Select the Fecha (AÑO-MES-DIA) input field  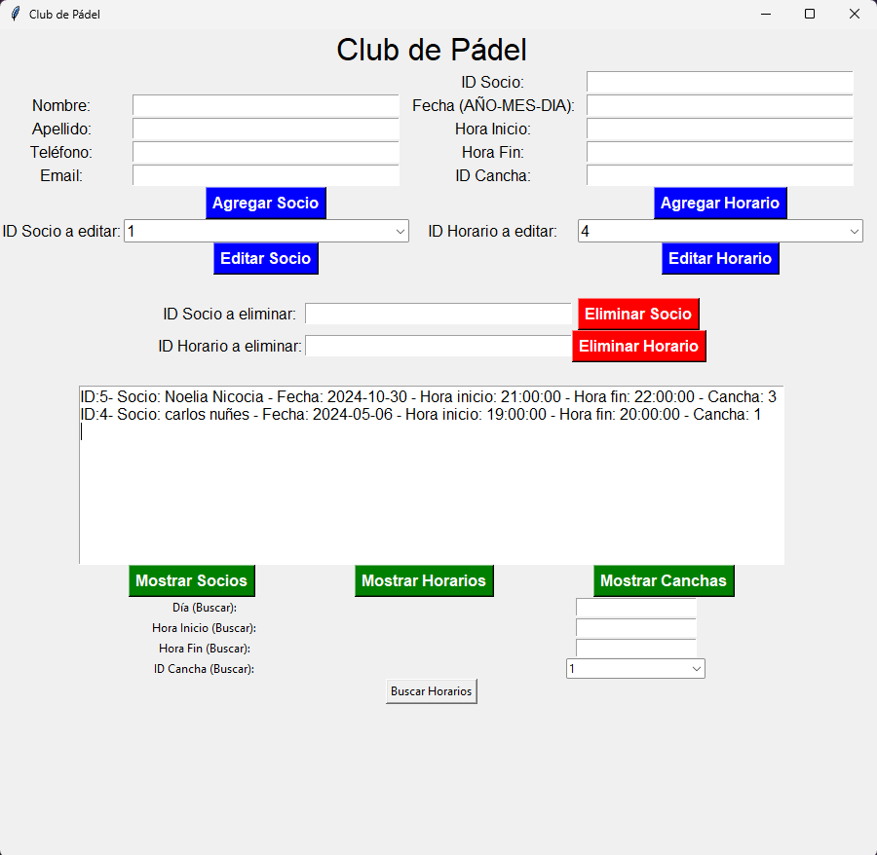click(719, 105)
